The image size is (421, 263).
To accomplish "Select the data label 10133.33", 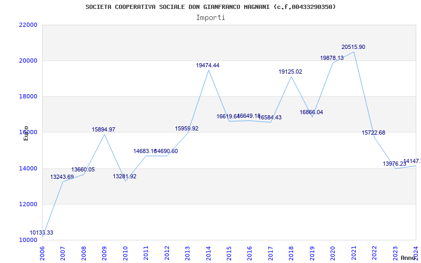I will [42, 232].
